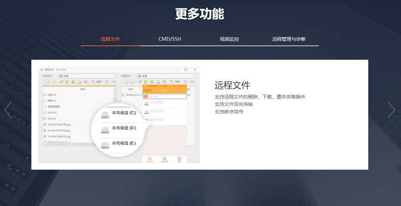The width and height of the screenshot is (401, 206).
Task: Click the 本地磁盘 (D:) drive icon
Action: coord(105,130)
